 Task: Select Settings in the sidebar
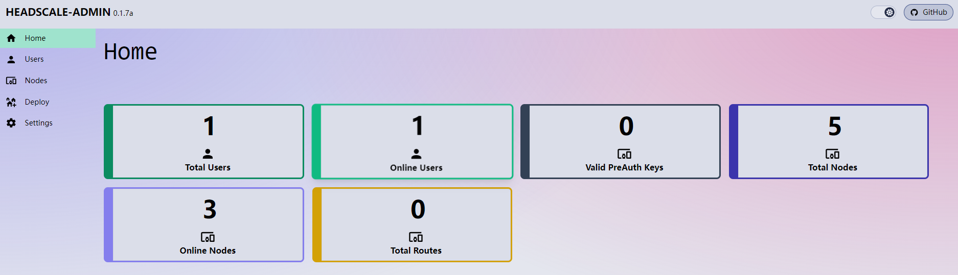(38, 123)
